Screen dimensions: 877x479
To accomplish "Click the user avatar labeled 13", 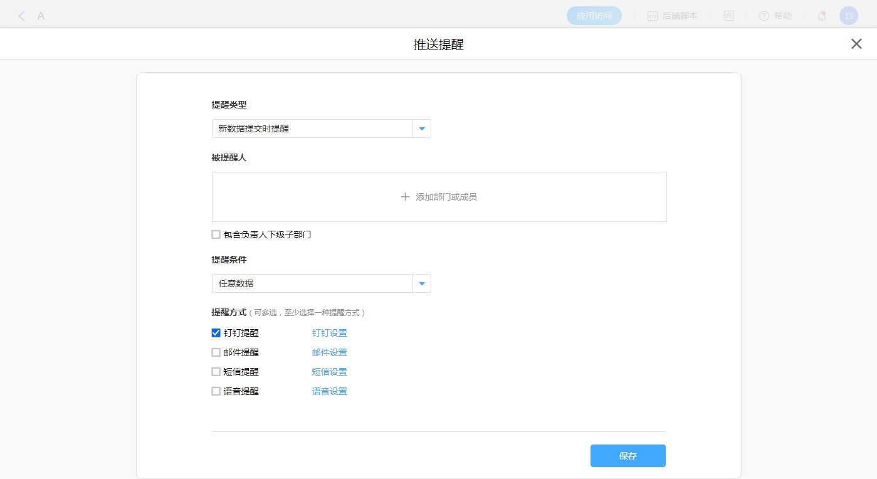I will click(848, 16).
